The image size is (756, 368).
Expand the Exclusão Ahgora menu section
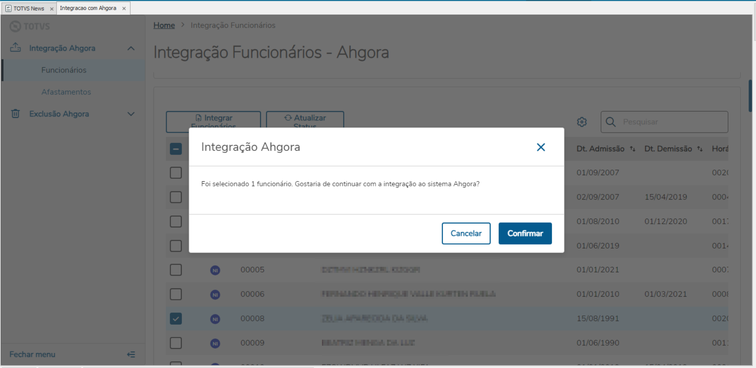click(x=131, y=114)
